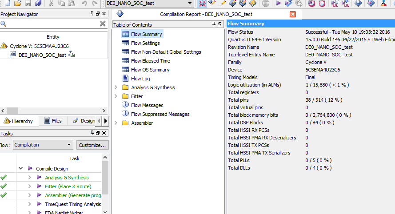
Task: Close the Compilation Report tab
Action: [293, 14]
